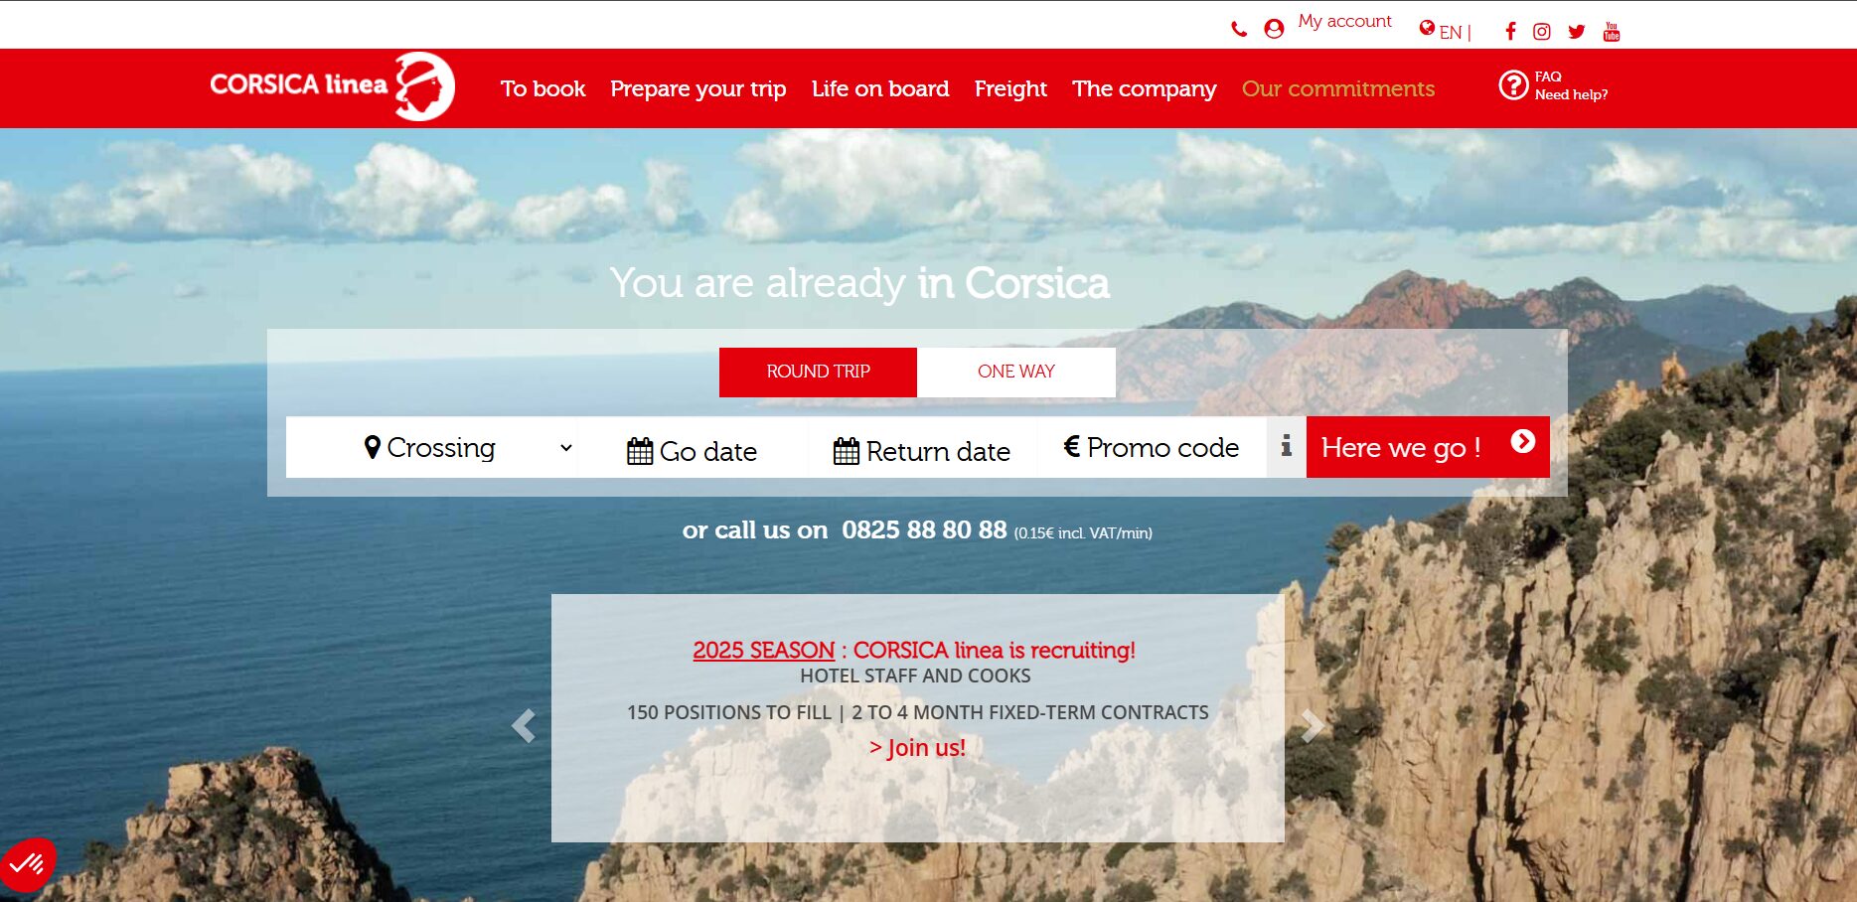Open the Our commitments menu
Viewport: 1857px width, 902px height.
[x=1337, y=89]
